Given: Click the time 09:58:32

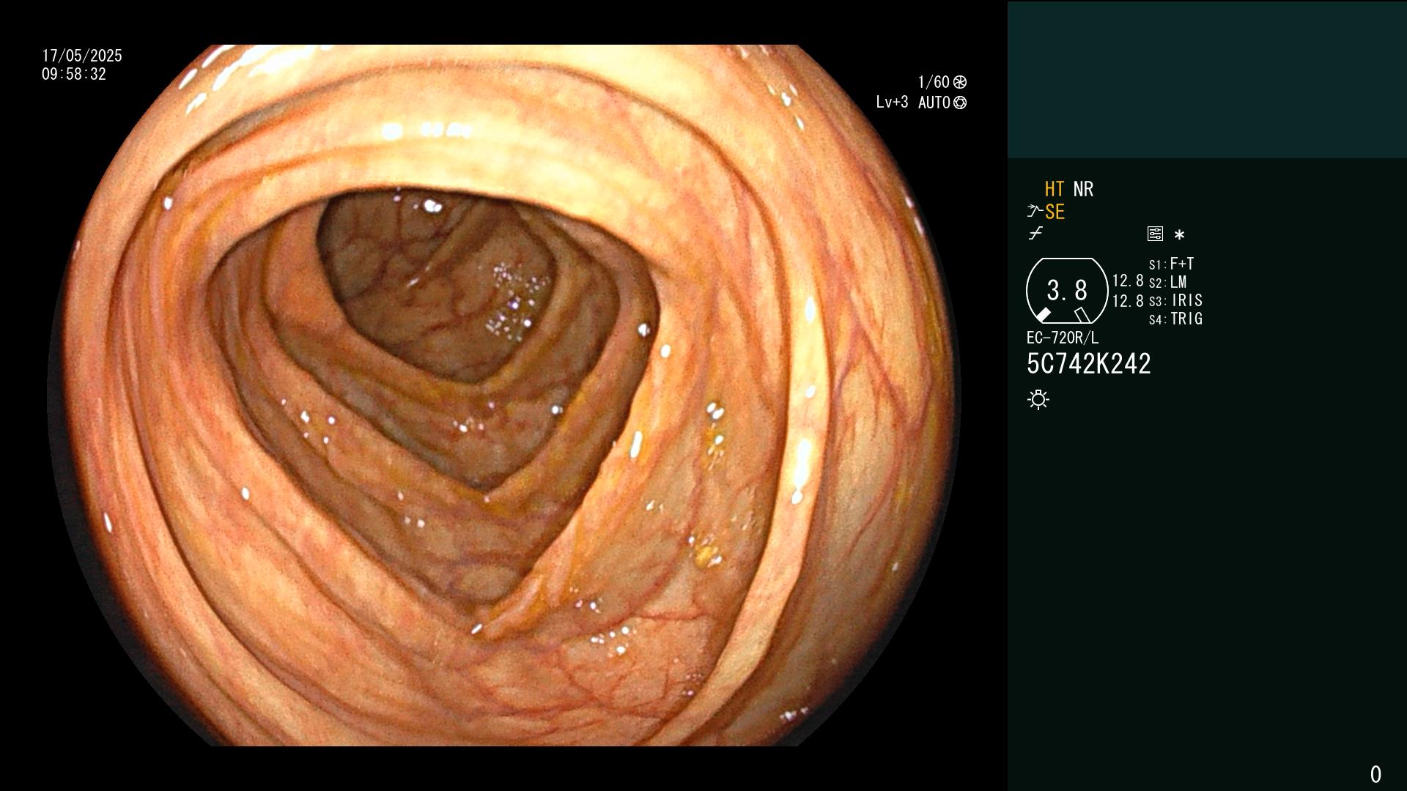Looking at the screenshot, I should click(x=74, y=74).
